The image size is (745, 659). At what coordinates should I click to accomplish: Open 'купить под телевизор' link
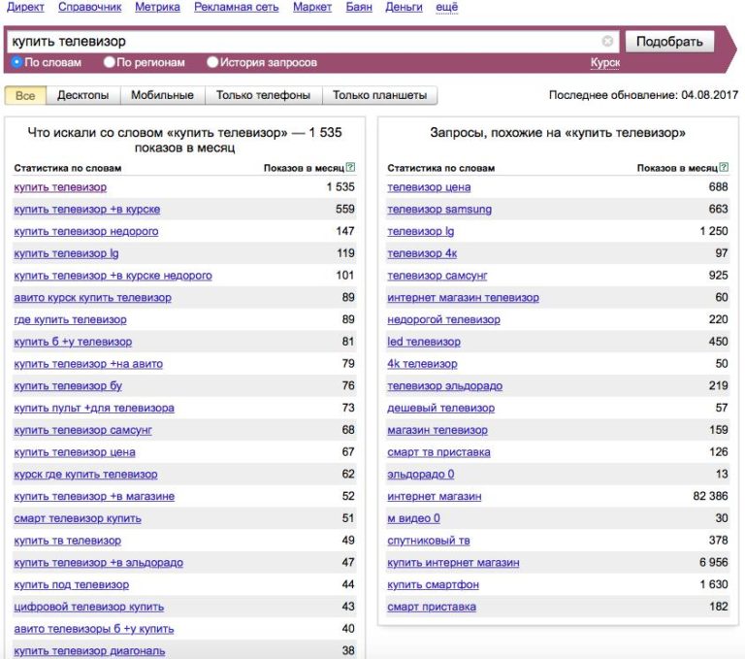[x=71, y=585]
